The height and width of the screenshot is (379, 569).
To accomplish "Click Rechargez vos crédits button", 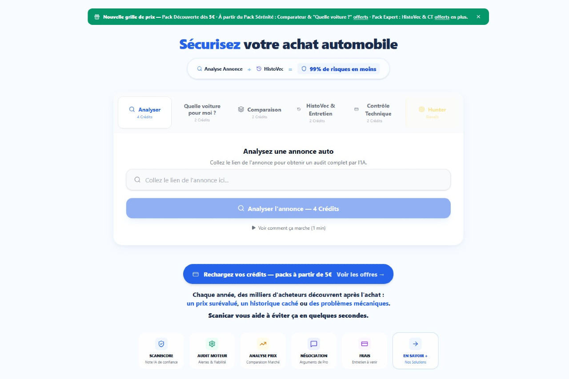I will pyautogui.click(x=262, y=275).
